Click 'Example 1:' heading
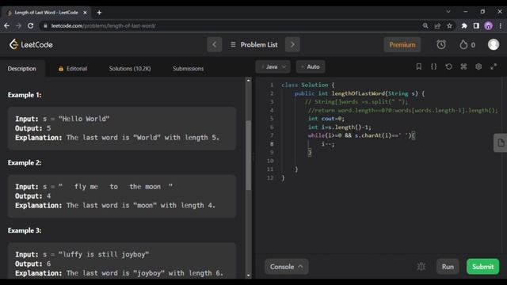The image size is (507, 285). [25, 95]
